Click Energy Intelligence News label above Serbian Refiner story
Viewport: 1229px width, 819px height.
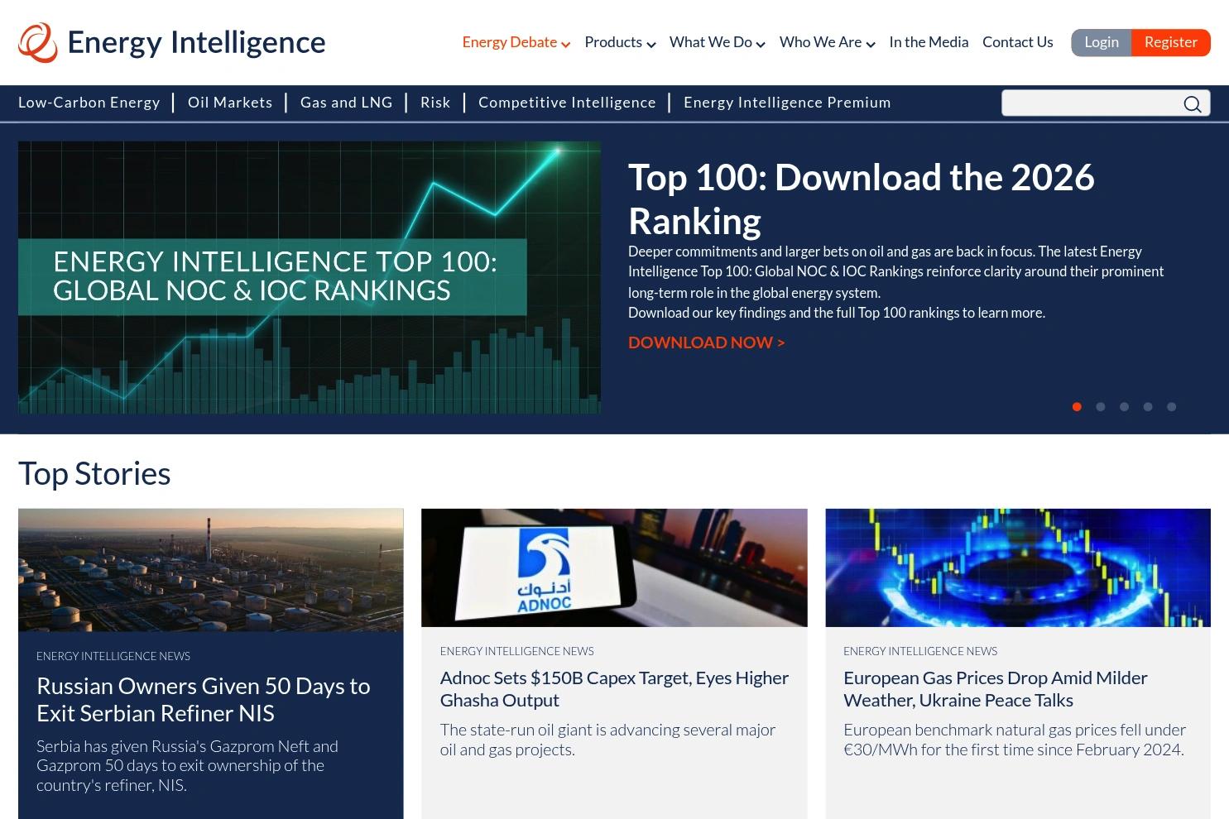click(113, 656)
